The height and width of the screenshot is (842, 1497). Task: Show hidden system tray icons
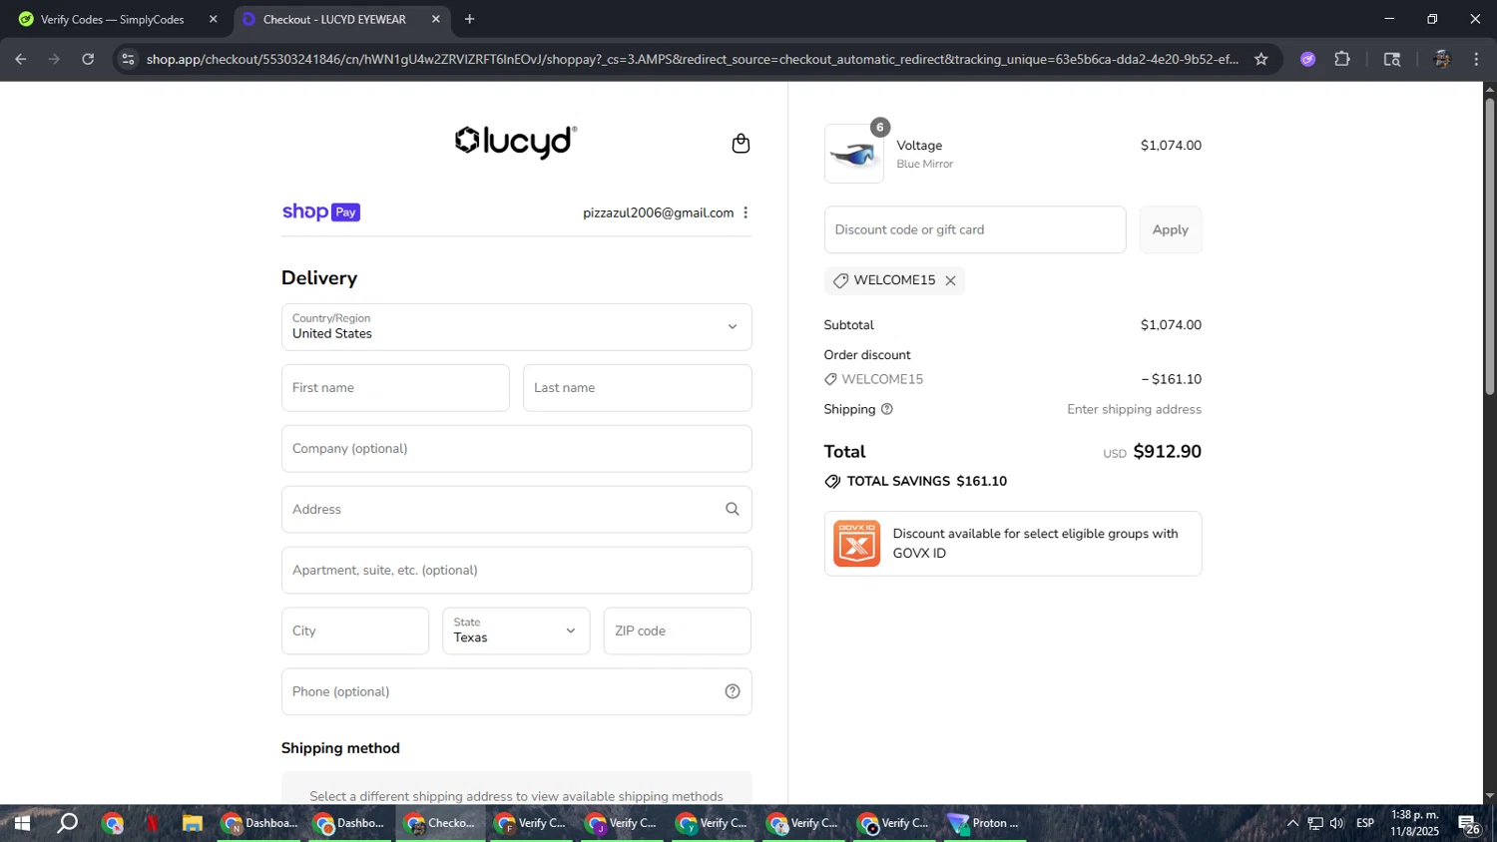coord(1292,823)
